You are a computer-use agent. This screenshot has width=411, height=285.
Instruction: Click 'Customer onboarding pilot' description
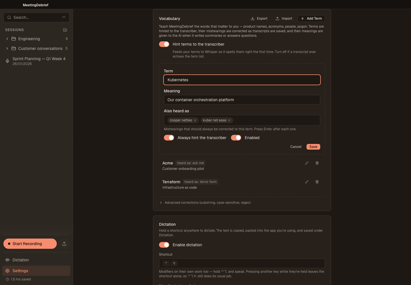click(x=183, y=169)
